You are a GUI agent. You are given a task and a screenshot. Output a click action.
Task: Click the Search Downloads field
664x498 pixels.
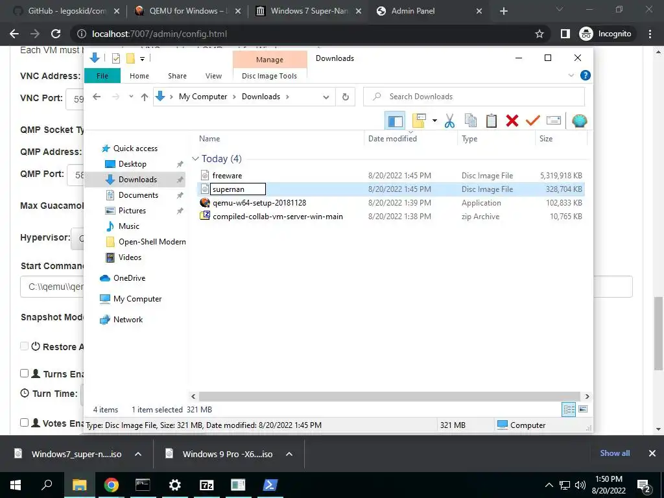[x=474, y=97]
